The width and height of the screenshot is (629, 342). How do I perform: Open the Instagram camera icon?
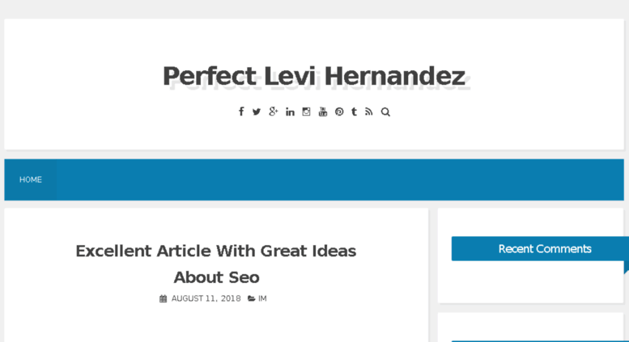pos(306,112)
